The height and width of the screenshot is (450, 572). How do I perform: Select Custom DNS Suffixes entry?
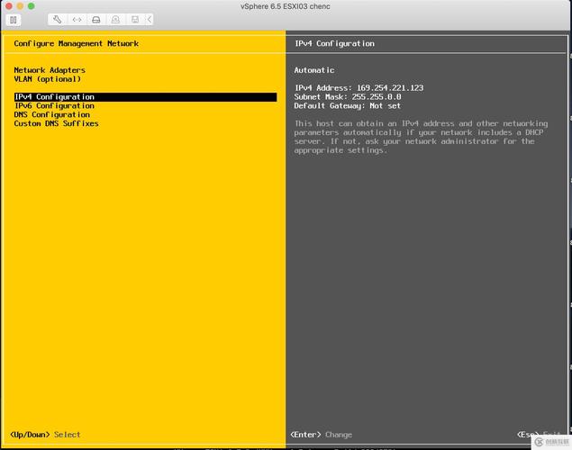coord(56,124)
